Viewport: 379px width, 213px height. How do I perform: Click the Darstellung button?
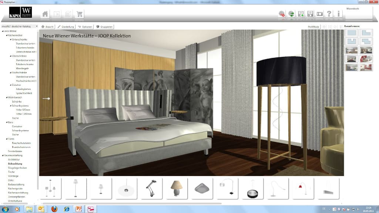[67, 27]
